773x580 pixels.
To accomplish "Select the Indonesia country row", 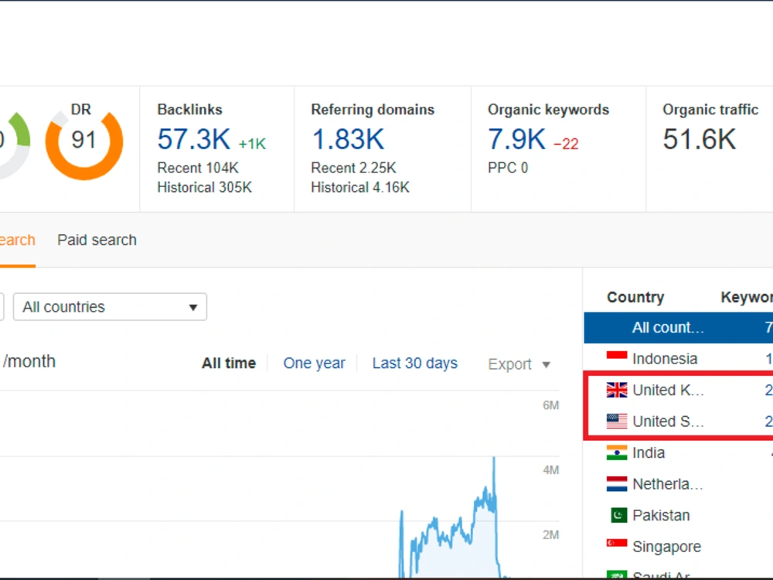I will (679, 359).
